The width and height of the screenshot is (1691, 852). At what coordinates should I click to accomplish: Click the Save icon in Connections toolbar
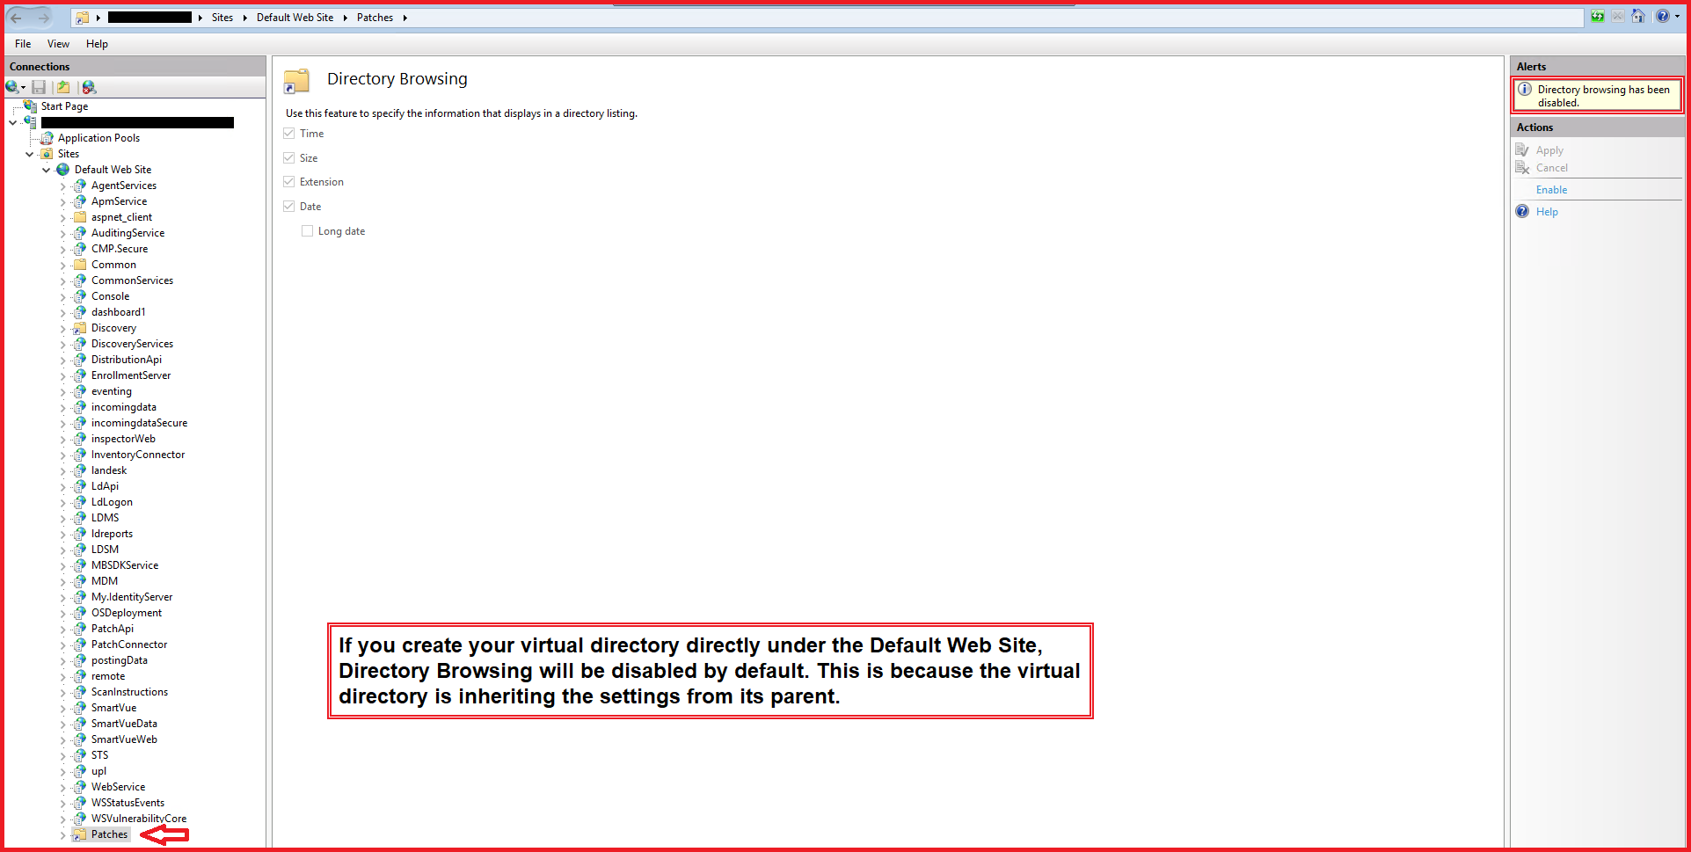pyautogui.click(x=39, y=87)
